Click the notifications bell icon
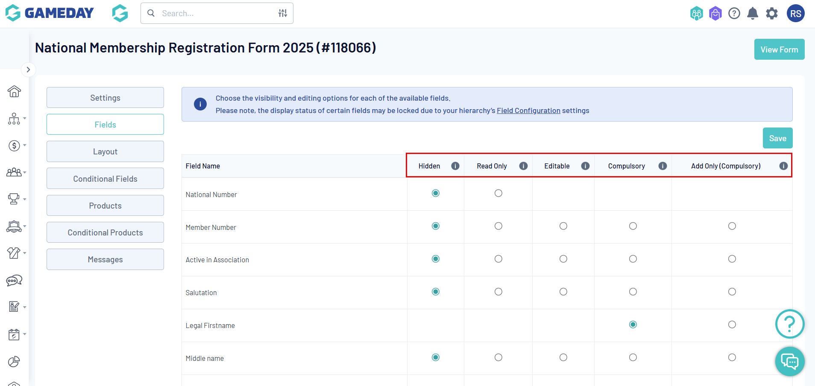Image resolution: width=815 pixels, height=386 pixels. pos(753,14)
